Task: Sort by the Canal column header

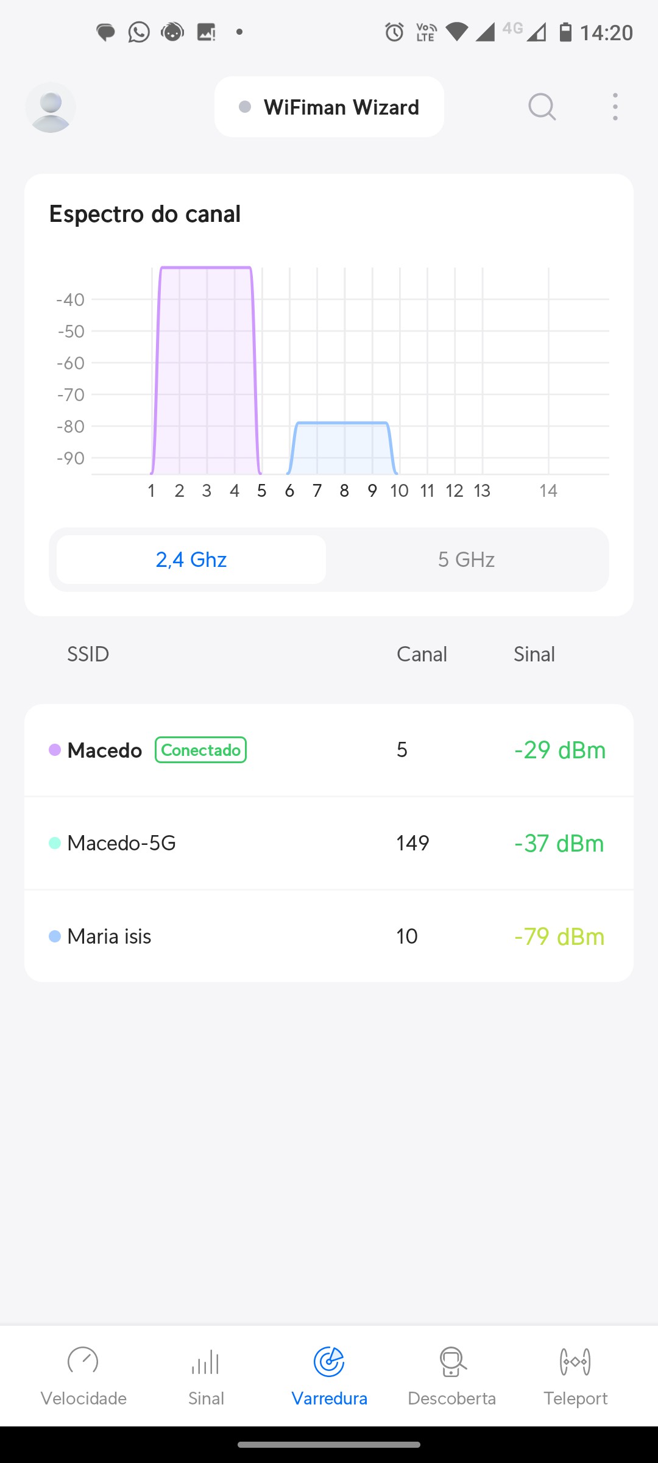Action: point(422,654)
